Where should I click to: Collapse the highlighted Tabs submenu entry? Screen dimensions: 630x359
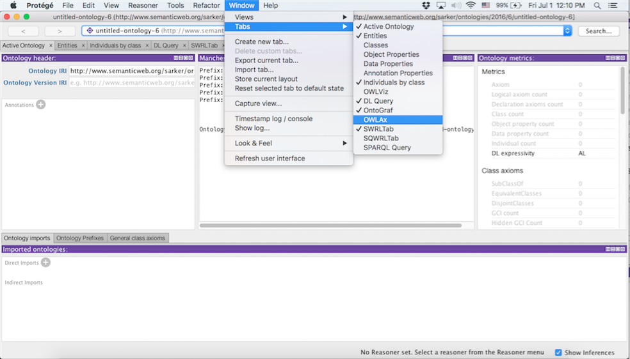point(289,26)
